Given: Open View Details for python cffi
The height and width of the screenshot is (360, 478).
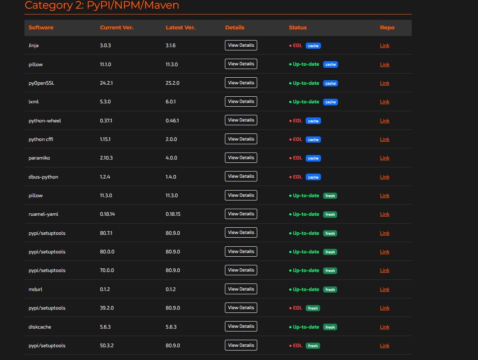Looking at the screenshot, I should (241, 139).
